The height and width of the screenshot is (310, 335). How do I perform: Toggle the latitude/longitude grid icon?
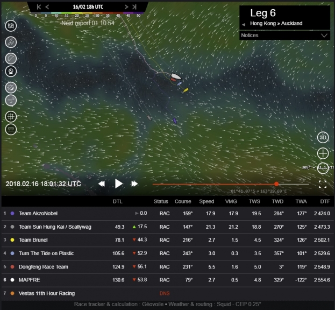coord(11,117)
